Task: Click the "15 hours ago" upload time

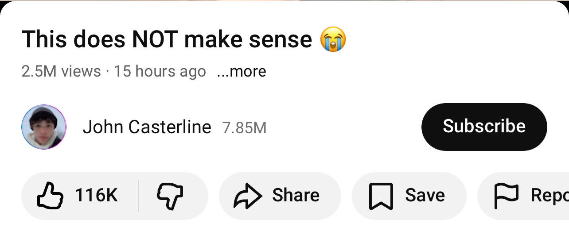Action: pos(160,71)
